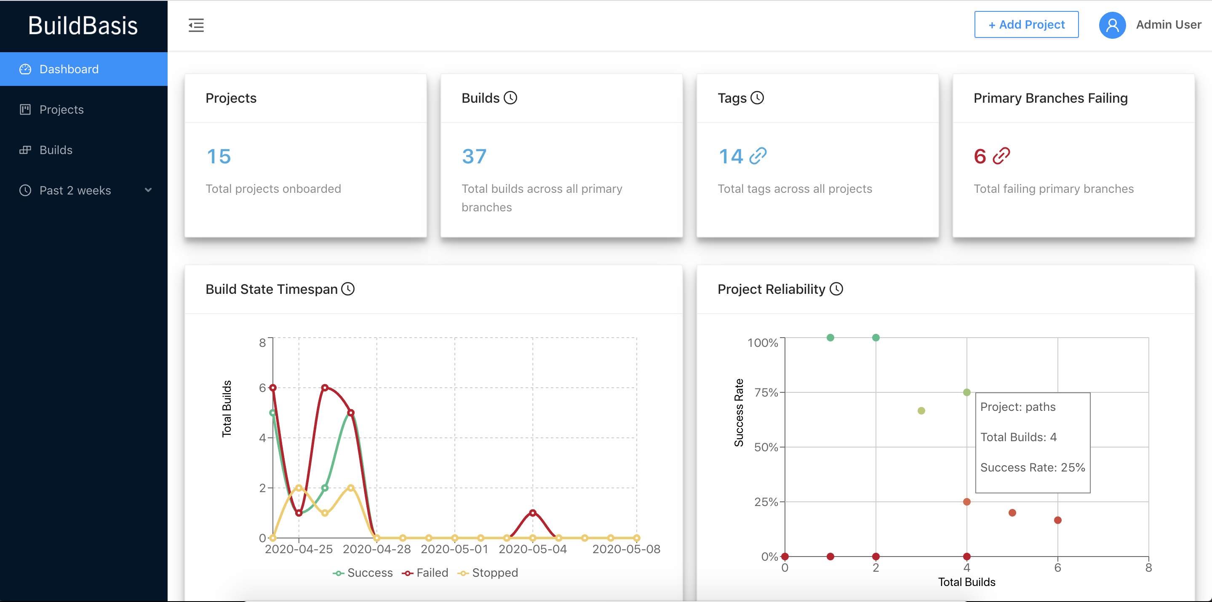The image size is (1212, 602).
Task: Click the BuildBasis logo link
Action: tap(83, 26)
